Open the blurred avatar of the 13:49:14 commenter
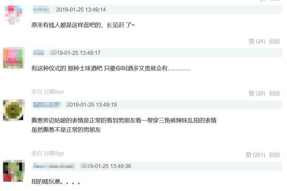287x191 pixels. (x=13, y=15)
